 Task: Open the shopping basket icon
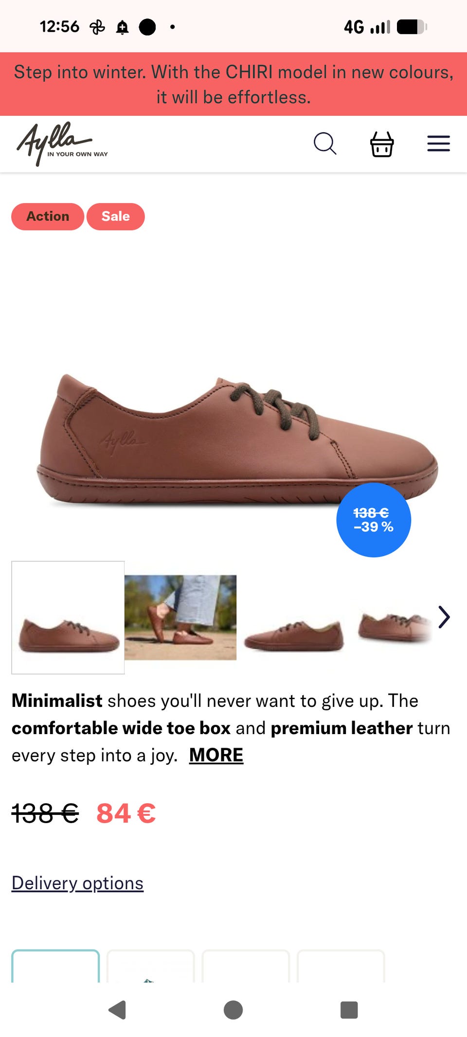(382, 144)
